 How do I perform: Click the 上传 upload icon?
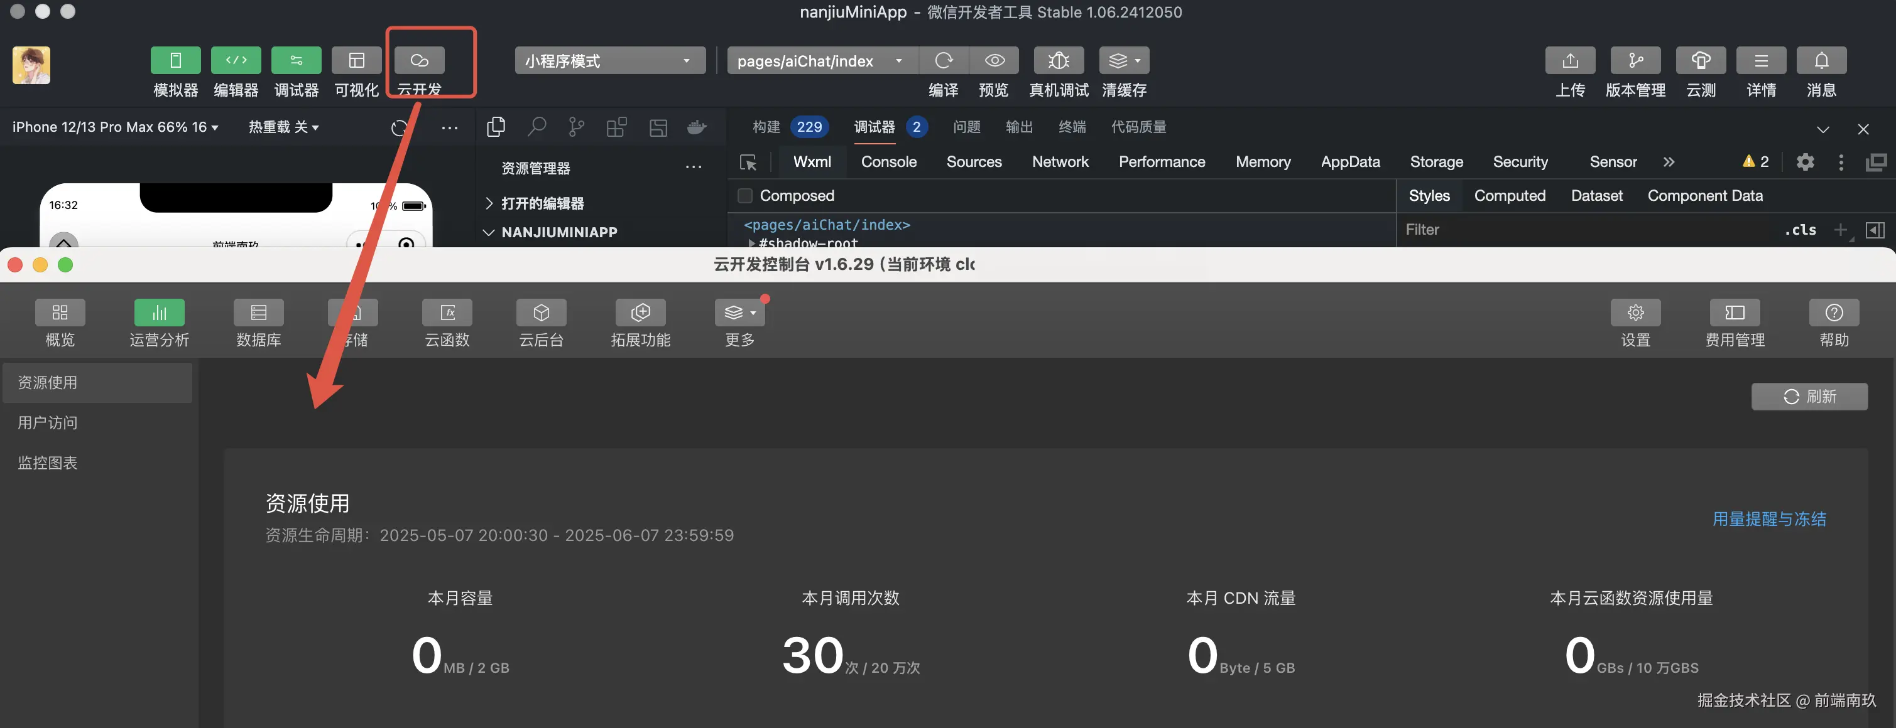pyautogui.click(x=1569, y=60)
